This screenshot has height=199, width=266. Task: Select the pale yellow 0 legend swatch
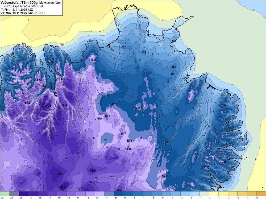coord(214,194)
